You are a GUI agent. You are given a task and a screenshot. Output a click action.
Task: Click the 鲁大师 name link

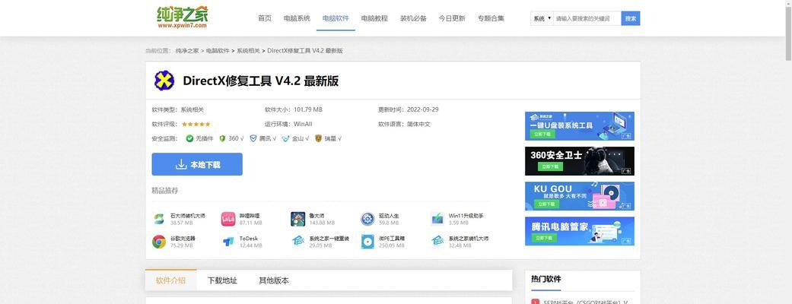[316, 216]
